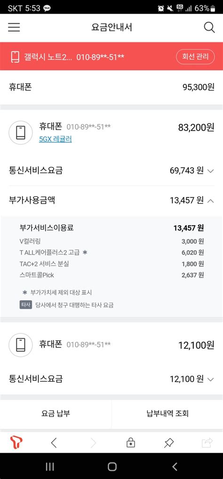Tap the phone icon beside 12,100원 line

21,345
